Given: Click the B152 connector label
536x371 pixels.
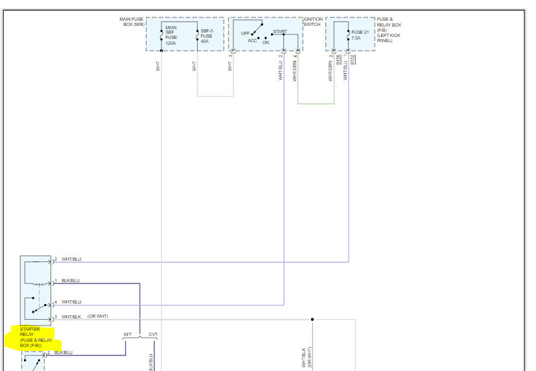Looking at the screenshot, I should pos(353,60).
